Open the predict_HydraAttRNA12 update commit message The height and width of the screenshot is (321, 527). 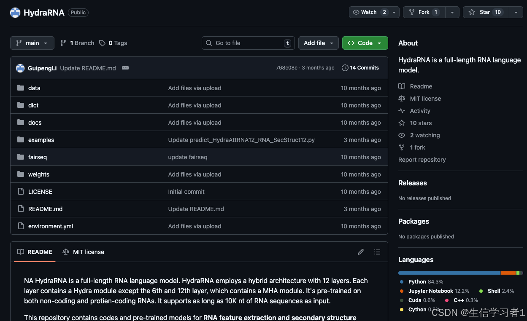point(241,140)
